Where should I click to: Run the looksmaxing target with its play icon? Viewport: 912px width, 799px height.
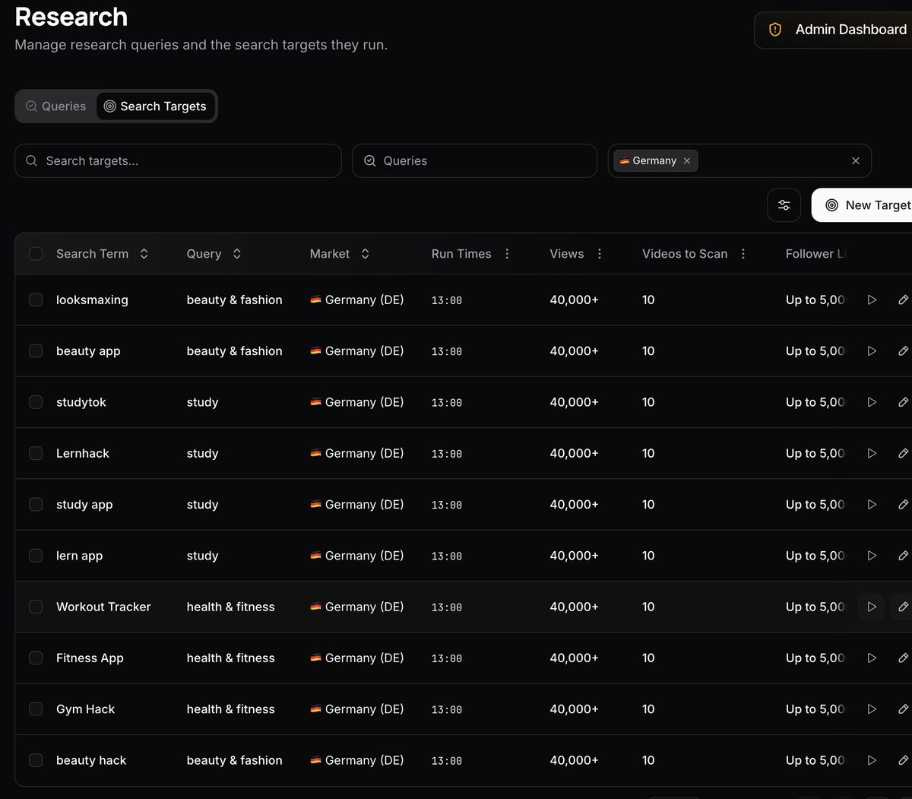[x=872, y=300]
